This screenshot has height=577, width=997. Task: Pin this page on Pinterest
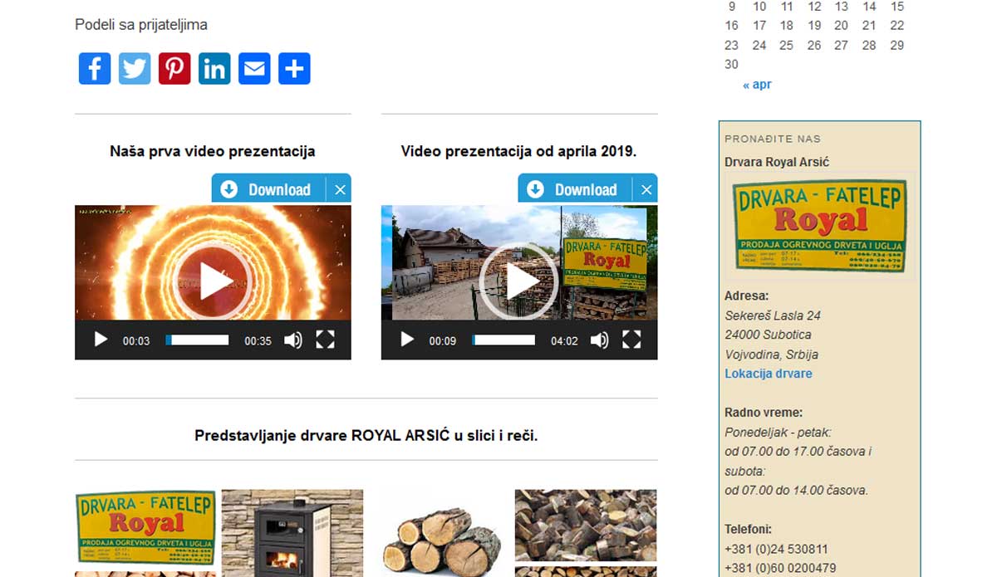click(x=174, y=69)
